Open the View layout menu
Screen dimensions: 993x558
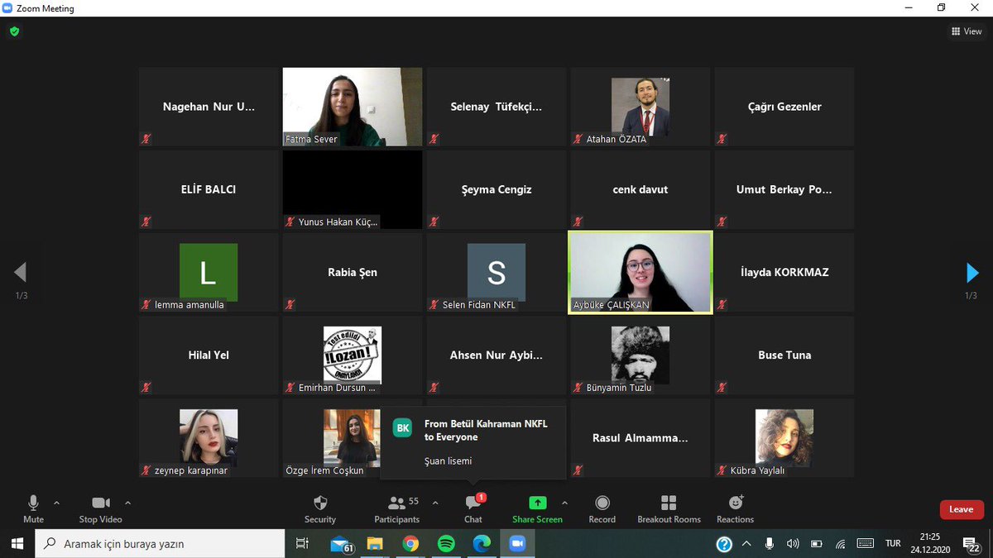pos(967,31)
